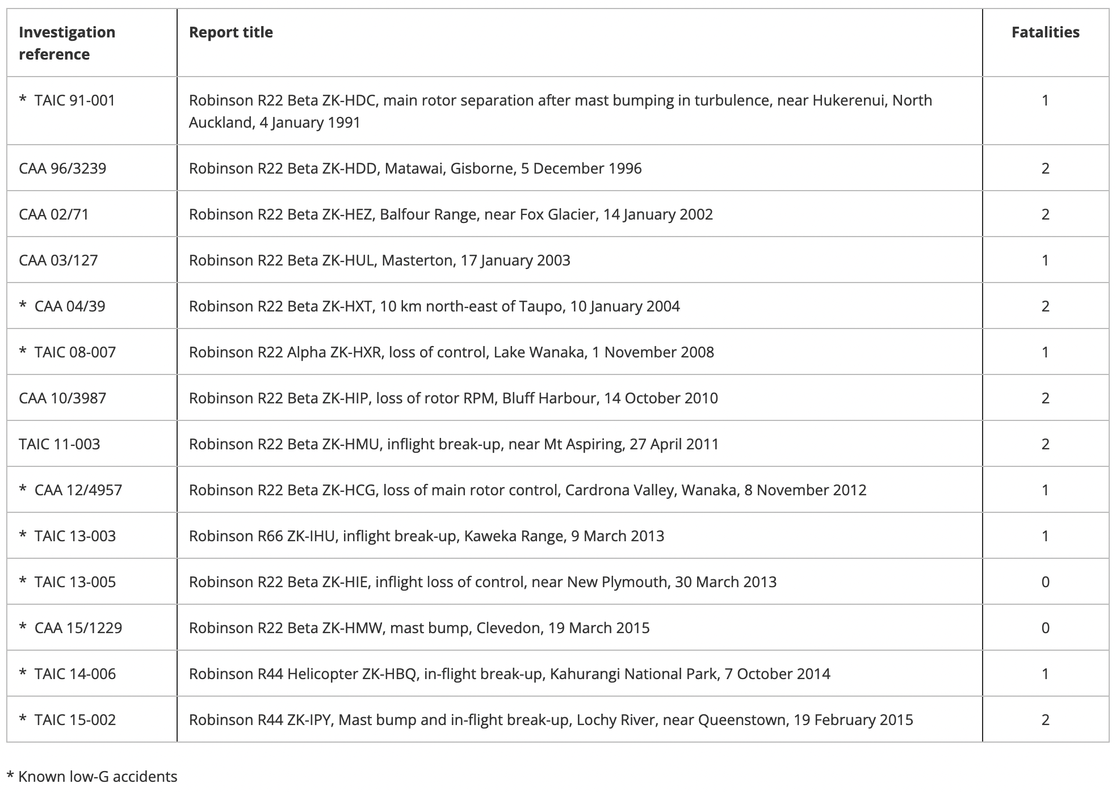Select the ZK-HDC Hukerenui report title
The height and width of the screenshot is (792, 1116).
[560, 111]
